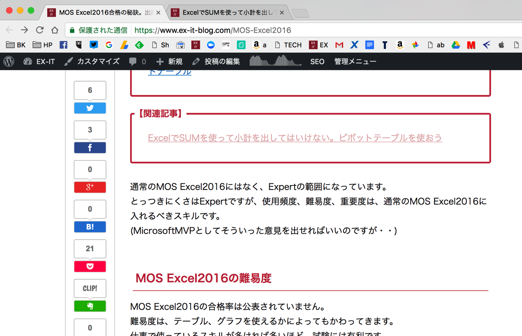The width and height of the screenshot is (522, 336).
Task: Open the owl-faced bookmark icon
Action: click(x=79, y=45)
